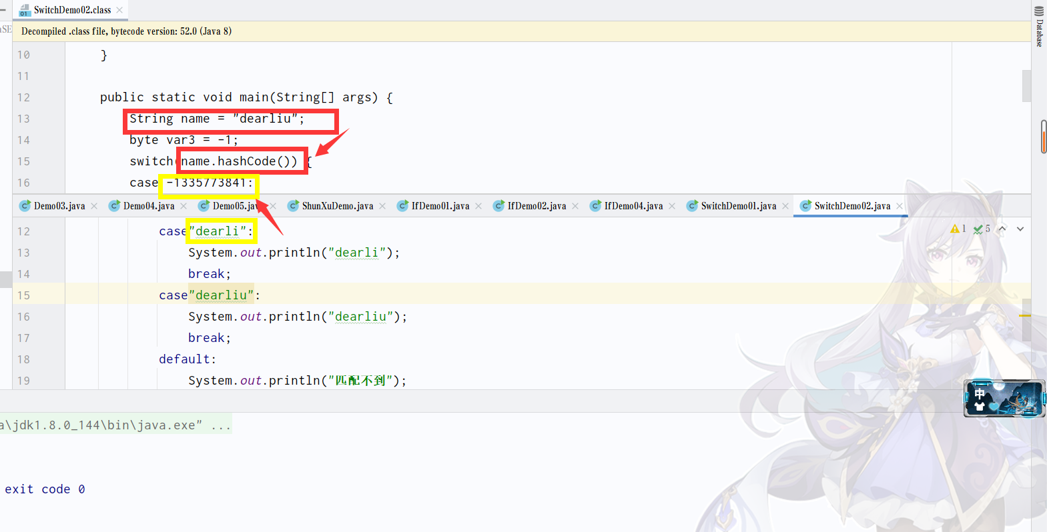This screenshot has height=532, width=1047.
Task: Click the upper editor vertical scrollbar thumb
Action: tap(1026, 86)
